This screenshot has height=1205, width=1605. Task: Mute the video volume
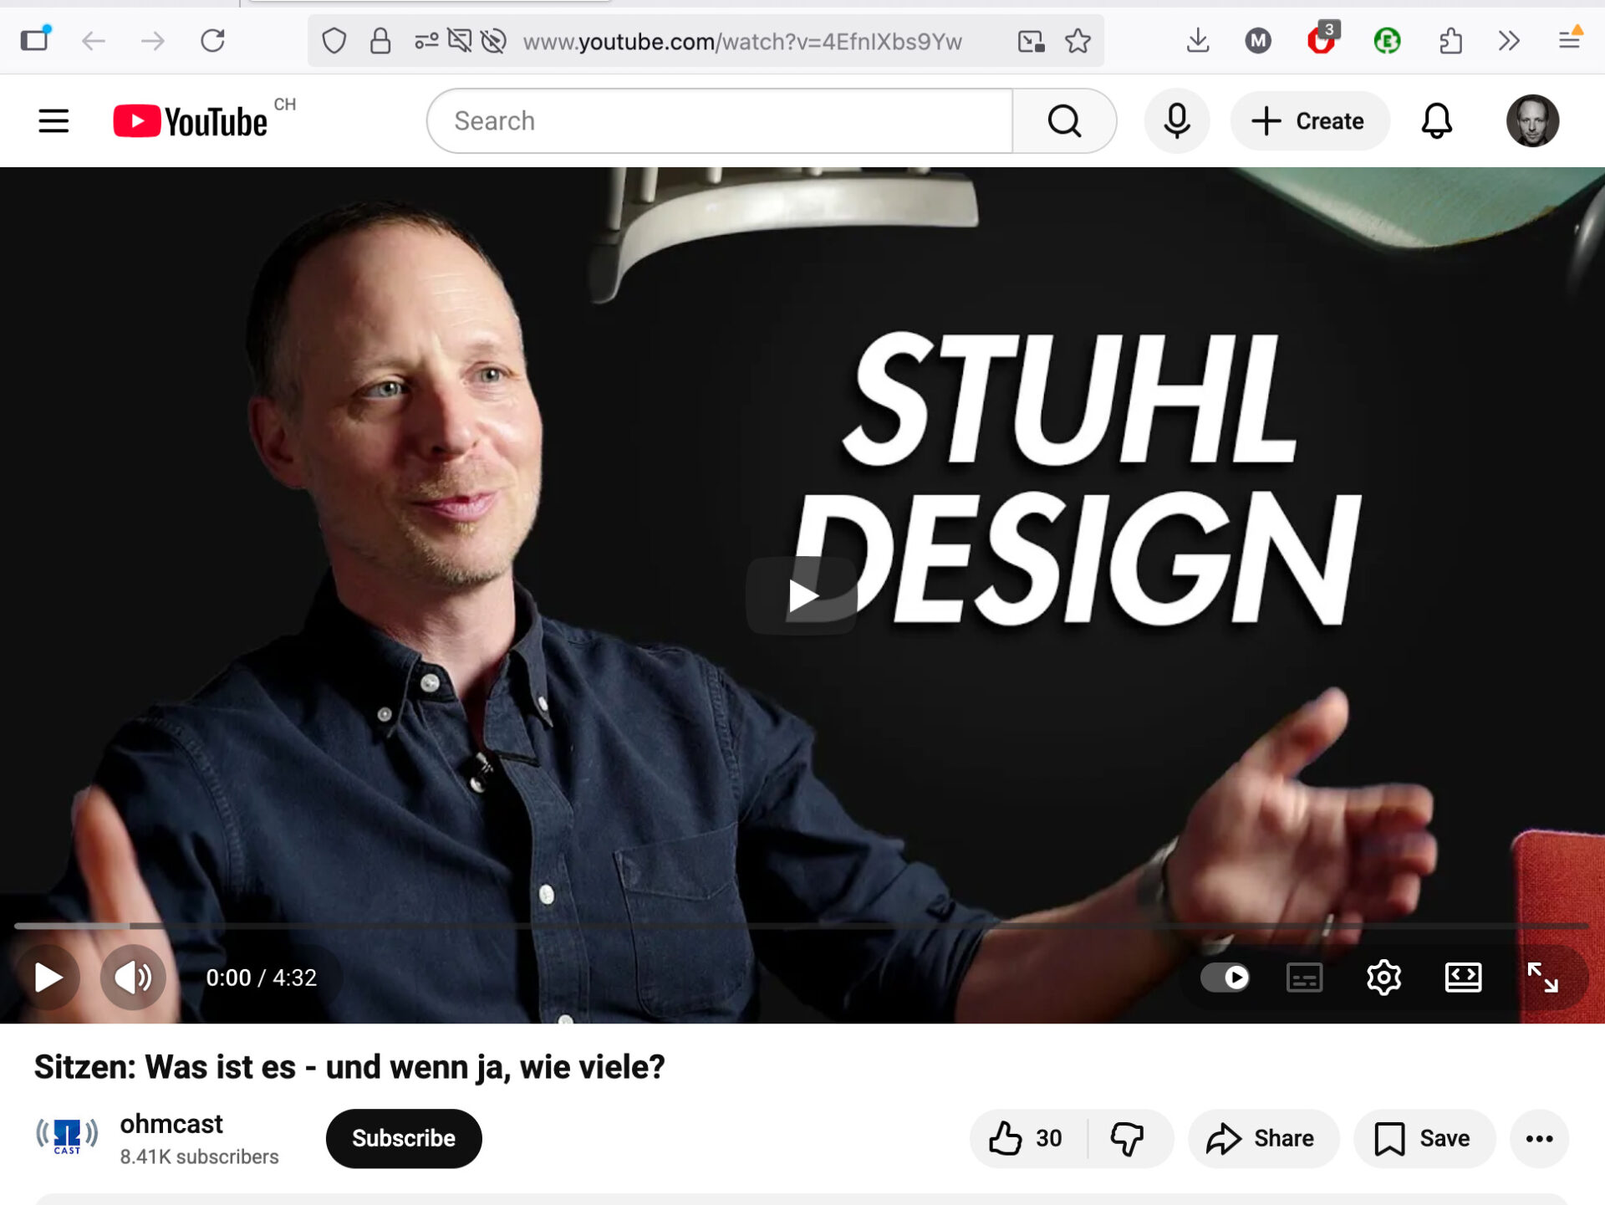pyautogui.click(x=132, y=977)
